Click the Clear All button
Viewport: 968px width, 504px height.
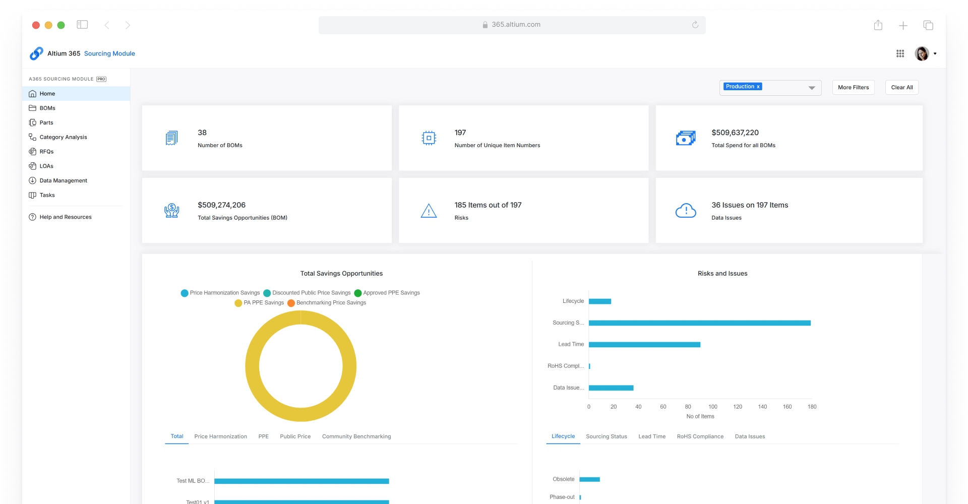902,87
